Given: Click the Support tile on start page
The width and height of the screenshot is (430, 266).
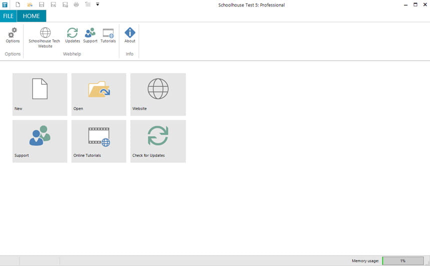Looking at the screenshot, I should pyautogui.click(x=40, y=141).
